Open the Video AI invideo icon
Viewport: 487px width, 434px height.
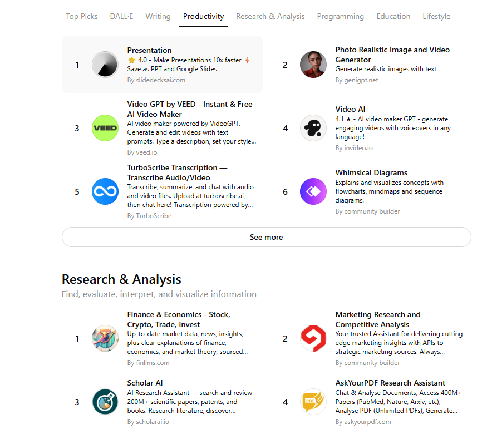(313, 128)
